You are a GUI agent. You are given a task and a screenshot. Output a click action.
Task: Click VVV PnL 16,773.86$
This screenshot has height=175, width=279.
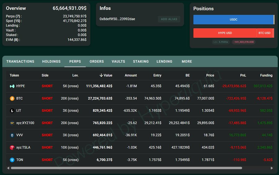(238, 135)
